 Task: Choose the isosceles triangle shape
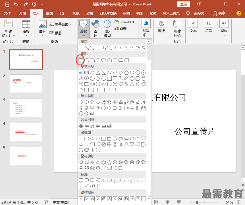[98, 73]
